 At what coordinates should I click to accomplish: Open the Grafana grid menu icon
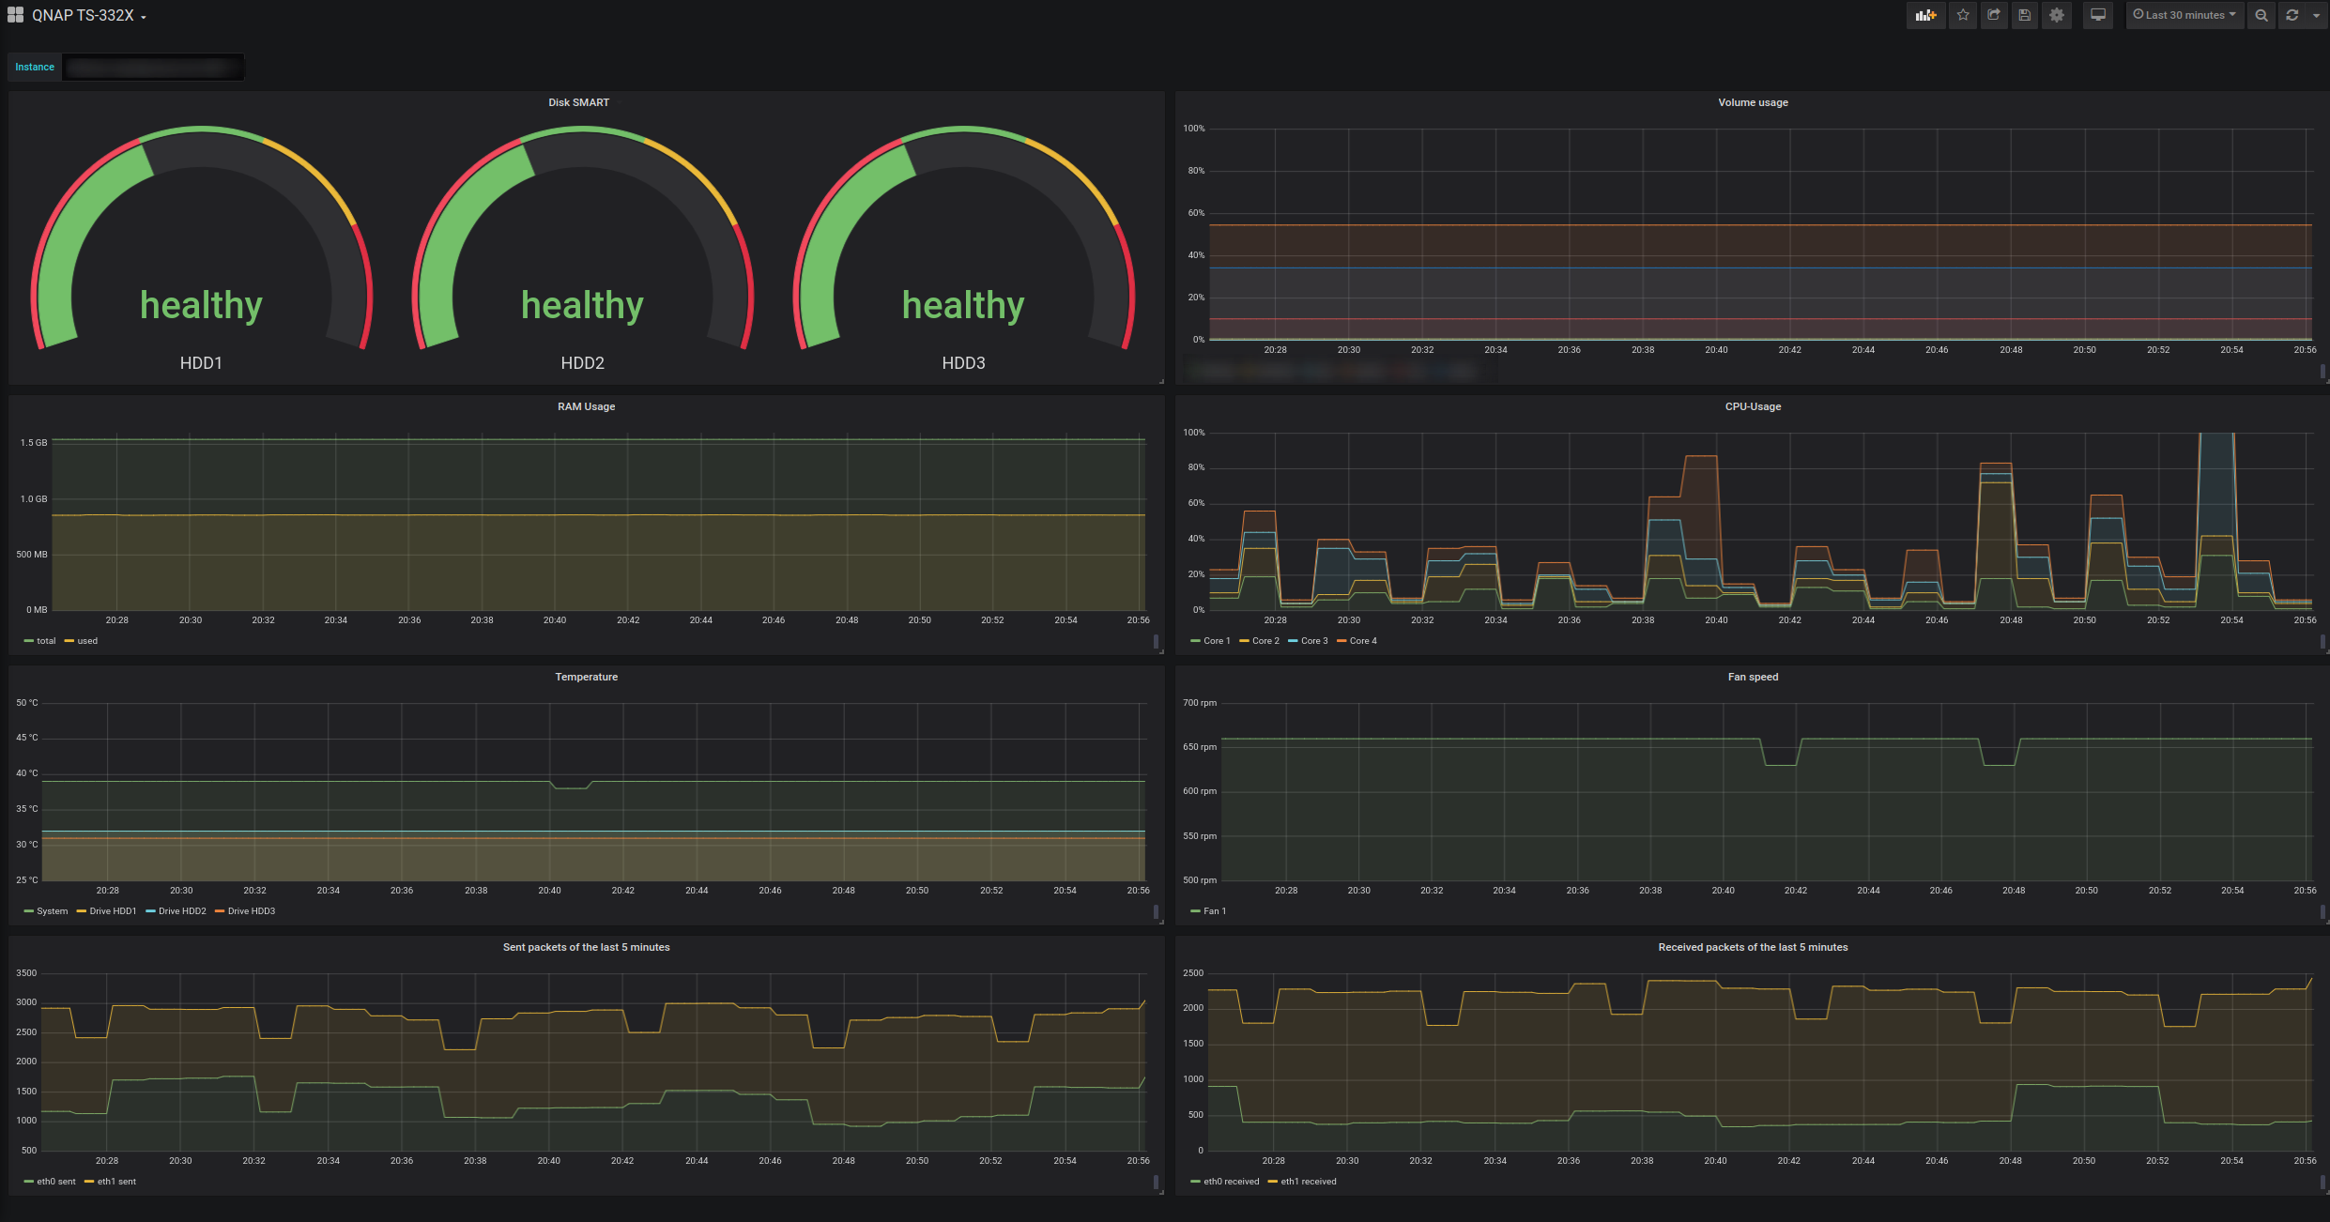click(x=15, y=15)
